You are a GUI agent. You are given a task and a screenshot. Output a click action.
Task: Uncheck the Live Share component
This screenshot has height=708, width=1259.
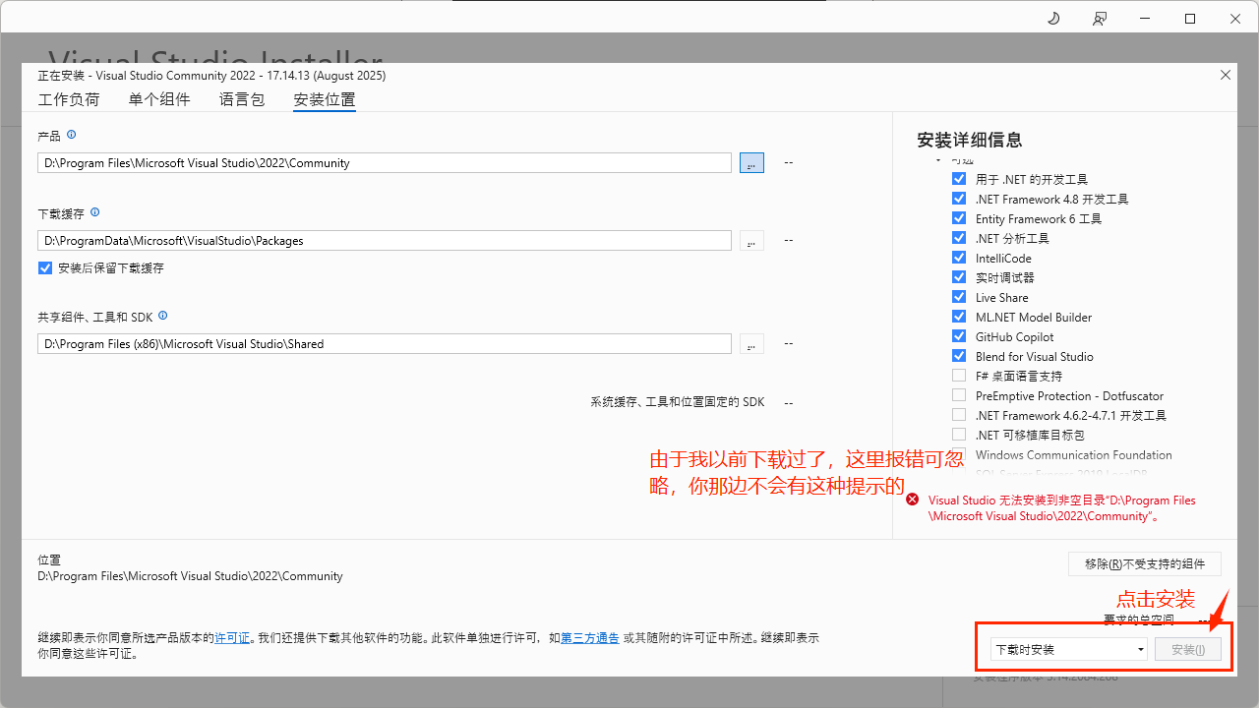[959, 297]
